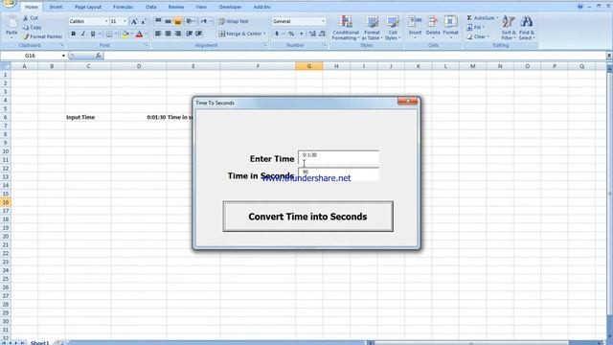Click the Enter Time input field
613x345 pixels.
click(338, 157)
